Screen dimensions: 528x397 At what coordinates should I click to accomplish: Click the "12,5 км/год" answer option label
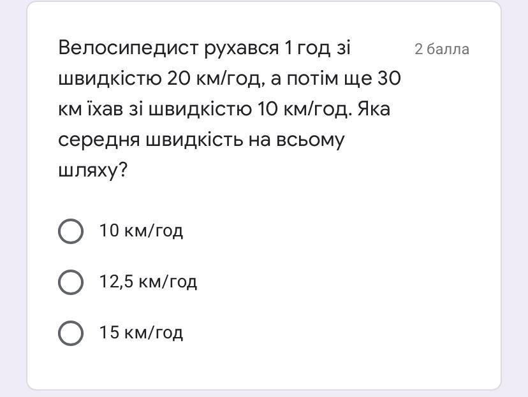coord(148,282)
